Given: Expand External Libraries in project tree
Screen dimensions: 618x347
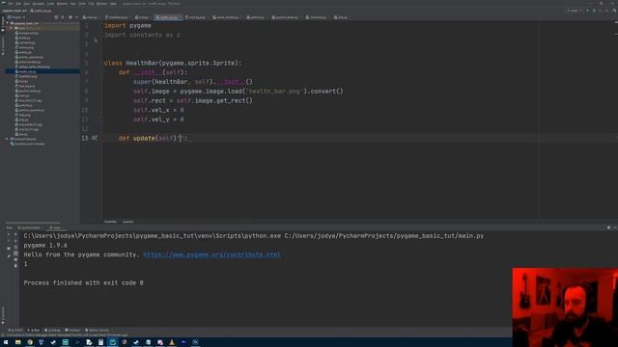Looking at the screenshot, I should tap(7, 139).
